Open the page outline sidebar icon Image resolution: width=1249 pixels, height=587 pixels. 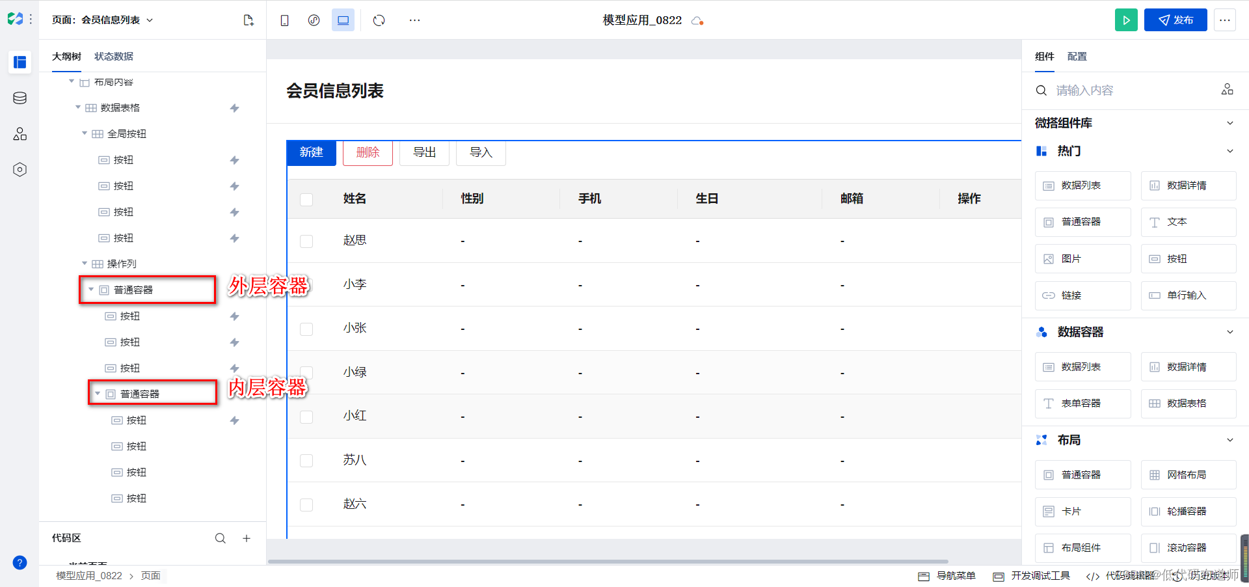20,62
